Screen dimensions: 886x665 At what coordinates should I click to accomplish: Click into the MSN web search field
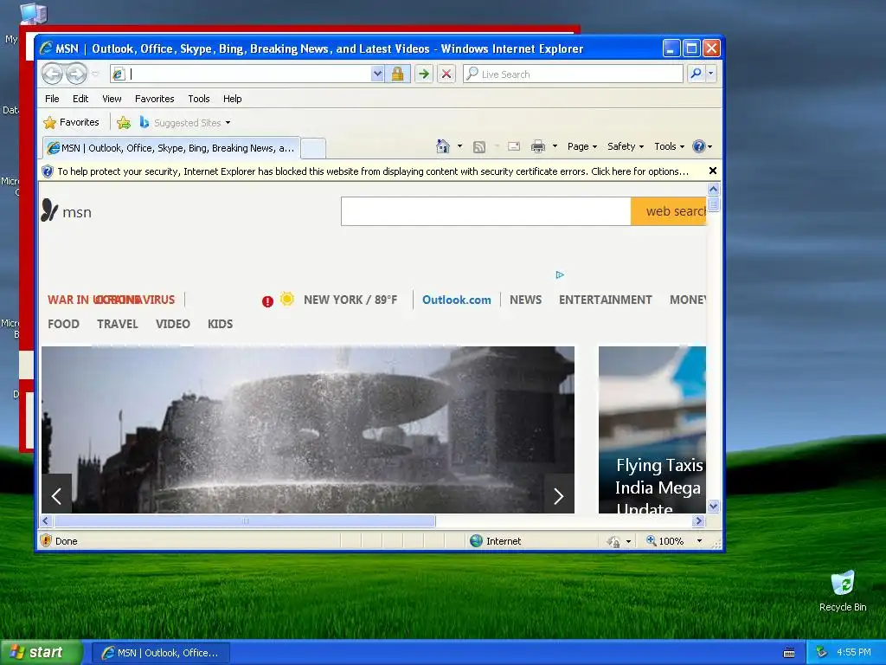[486, 211]
